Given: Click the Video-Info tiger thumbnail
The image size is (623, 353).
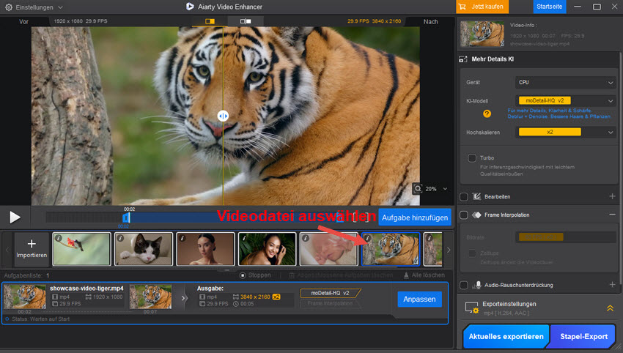Looking at the screenshot, I should [482, 34].
